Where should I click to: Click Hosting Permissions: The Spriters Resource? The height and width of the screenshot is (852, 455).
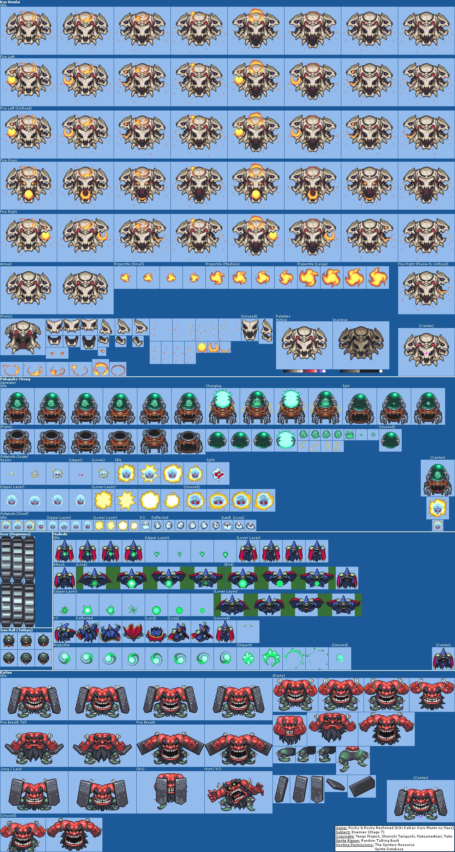coord(375,845)
